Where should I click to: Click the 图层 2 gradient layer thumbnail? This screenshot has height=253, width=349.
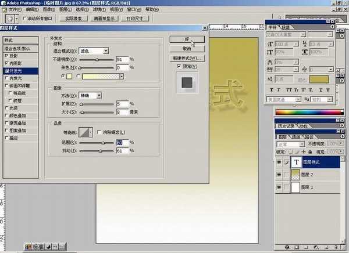click(x=295, y=175)
